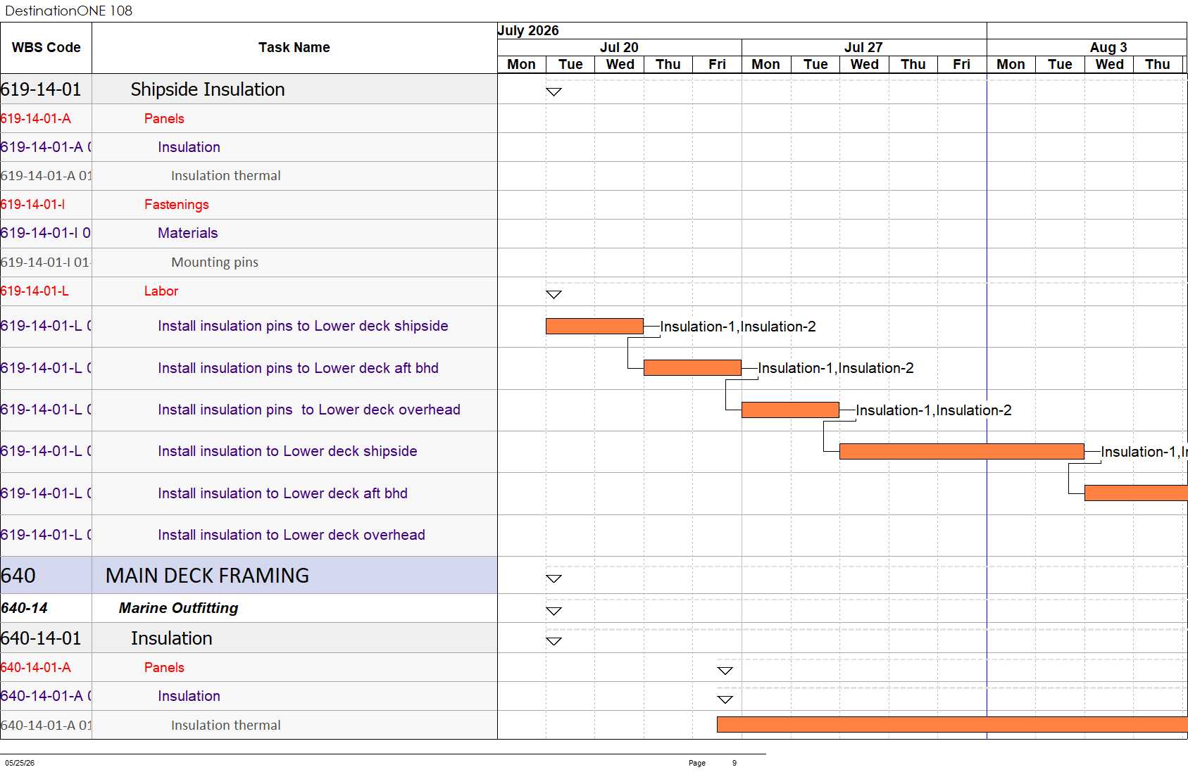1188x772 pixels.
Task: Select the Install insulation to shipside bar
Action: pyautogui.click(x=961, y=451)
